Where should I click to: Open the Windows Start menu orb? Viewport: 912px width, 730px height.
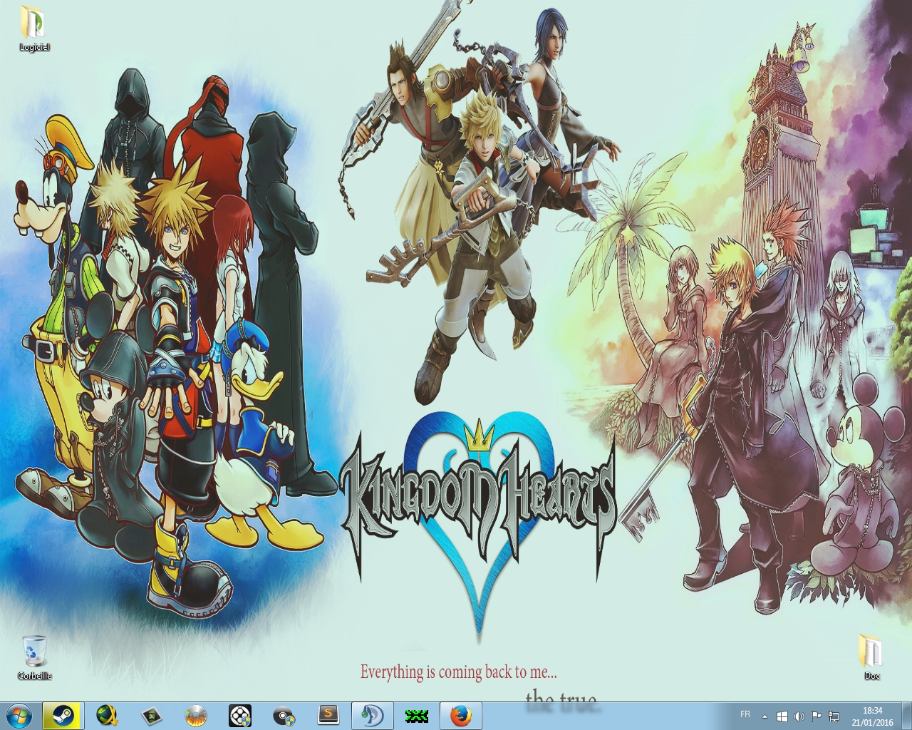19,715
